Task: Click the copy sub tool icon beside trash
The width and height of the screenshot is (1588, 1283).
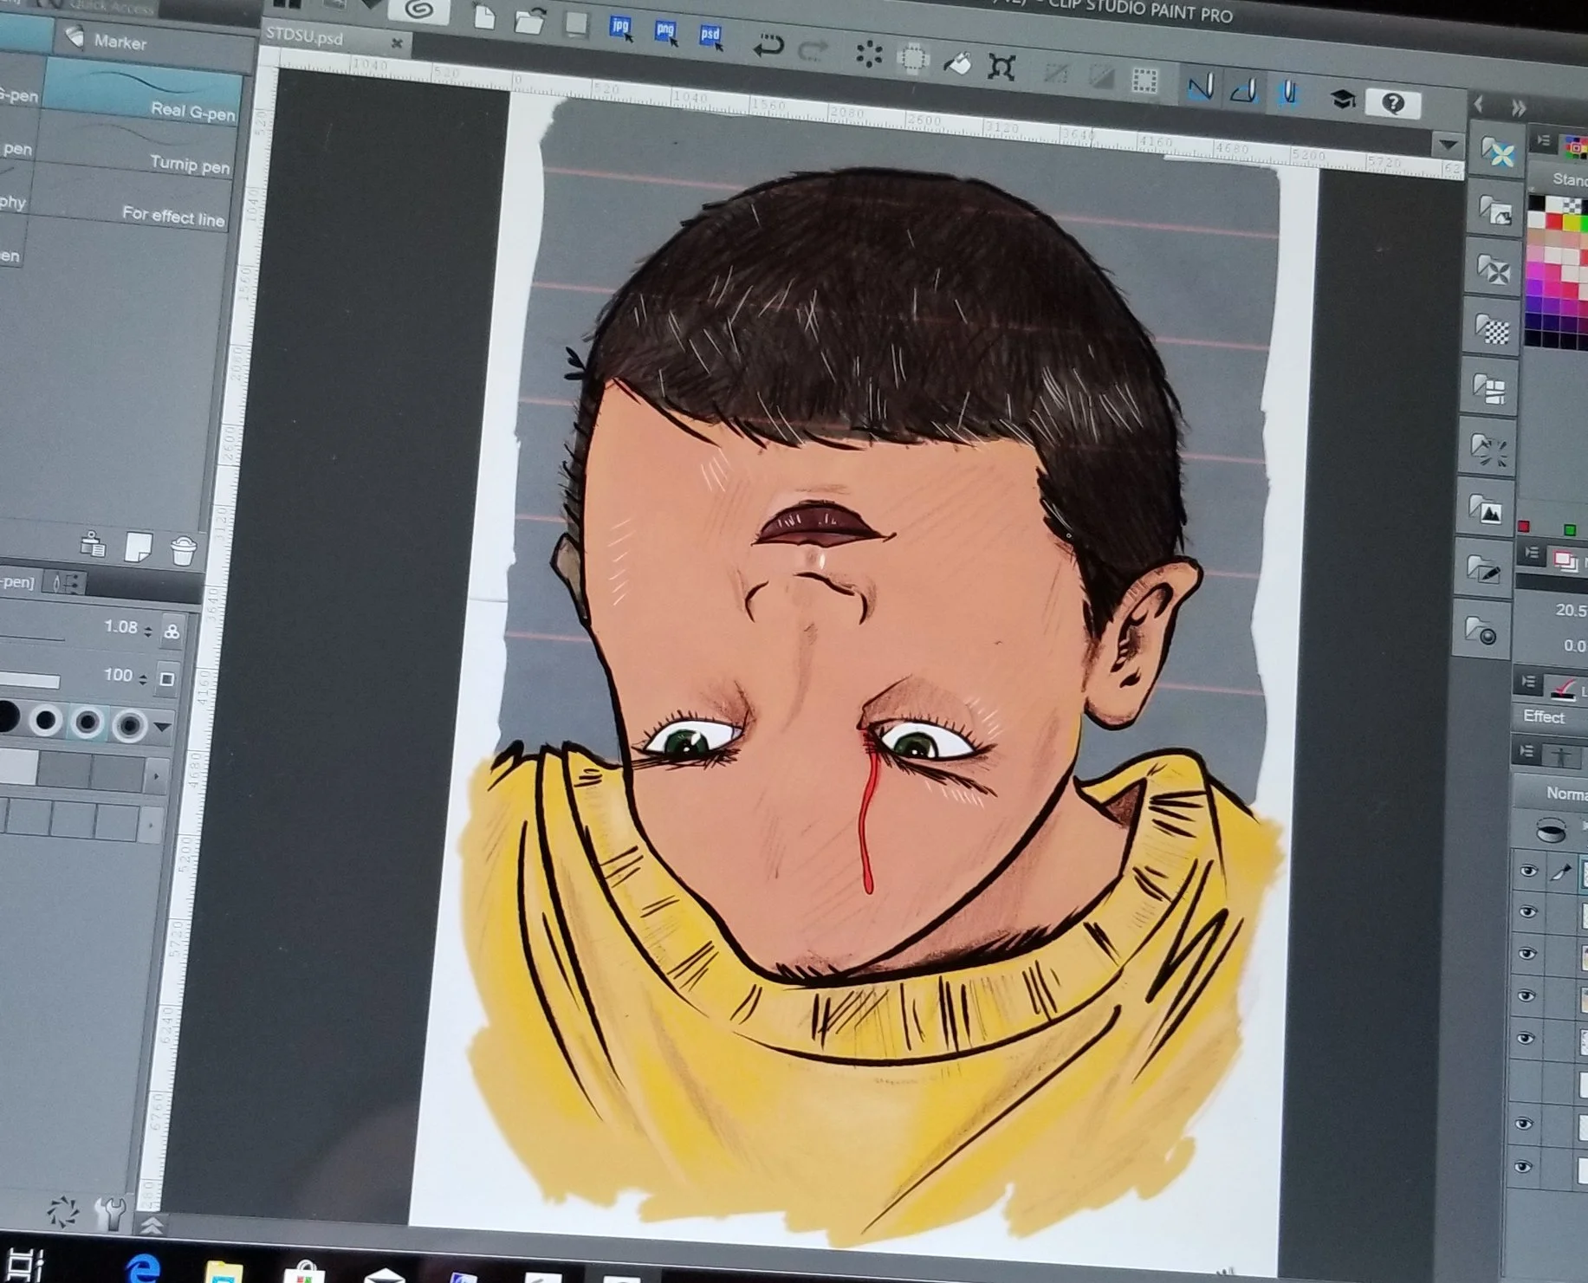Action: (x=93, y=545)
